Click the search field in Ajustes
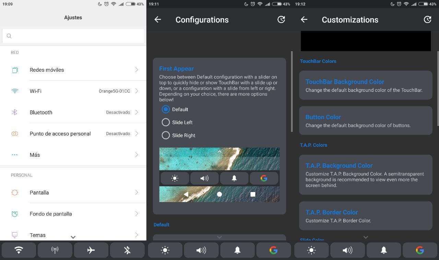 (x=73, y=36)
